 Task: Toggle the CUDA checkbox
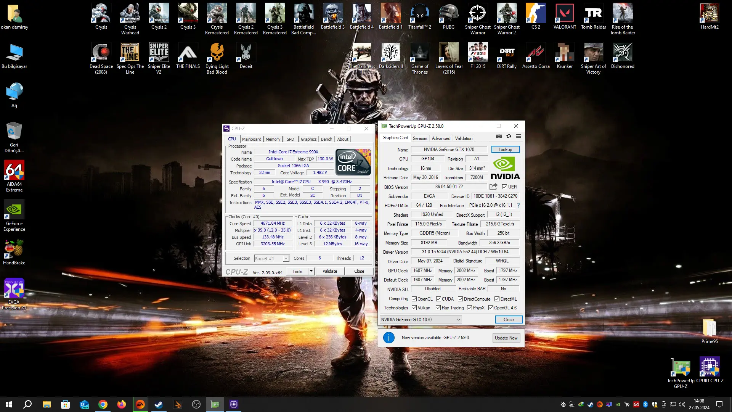[x=438, y=299]
